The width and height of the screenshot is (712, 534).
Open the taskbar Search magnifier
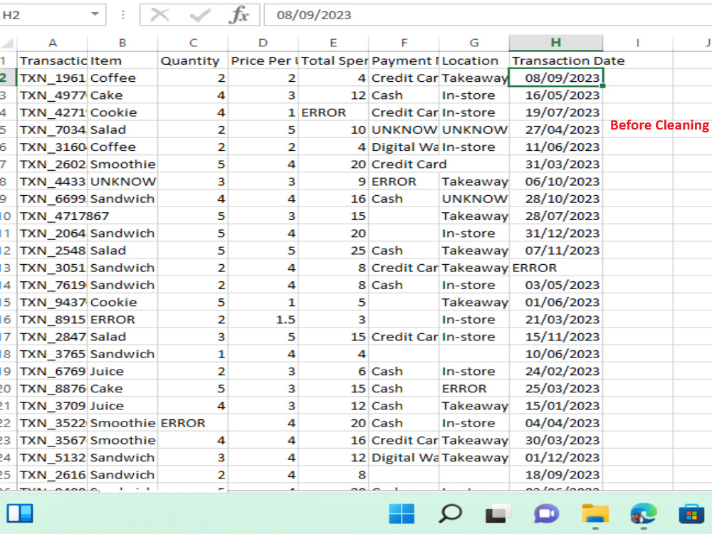[x=450, y=513]
